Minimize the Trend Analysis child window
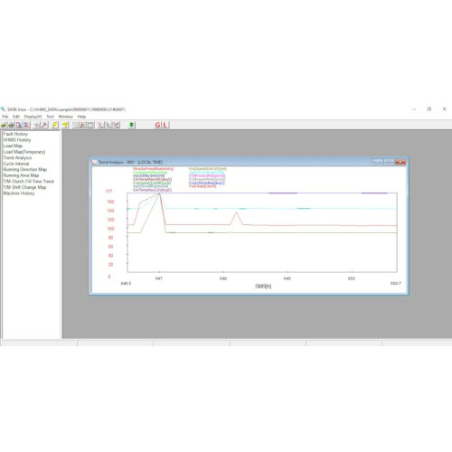452x452 pixels. pos(378,162)
